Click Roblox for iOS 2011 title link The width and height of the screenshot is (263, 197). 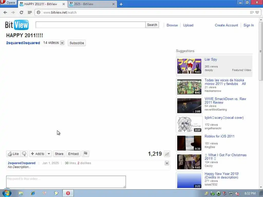(x=219, y=136)
